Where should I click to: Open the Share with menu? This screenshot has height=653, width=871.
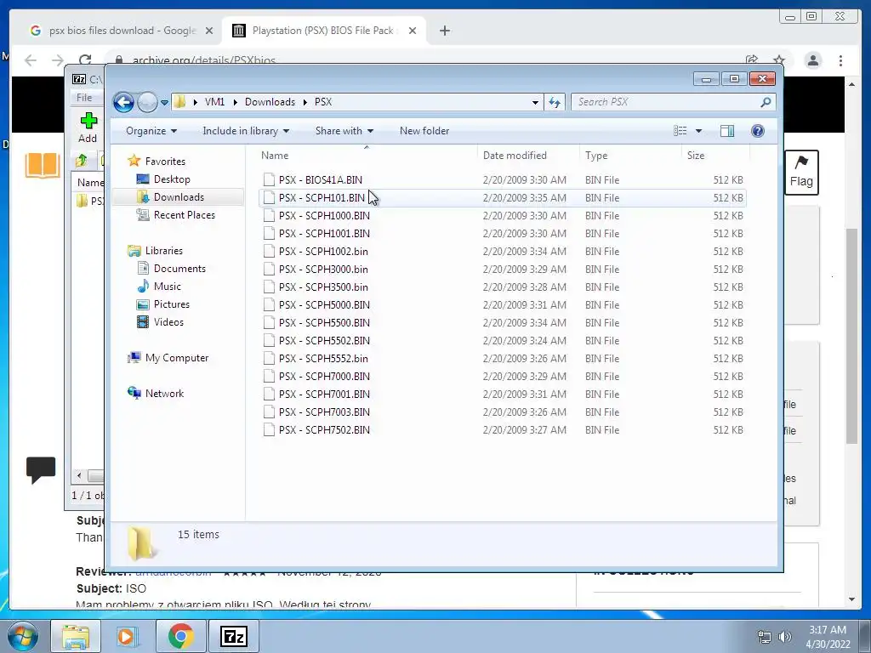click(x=344, y=131)
